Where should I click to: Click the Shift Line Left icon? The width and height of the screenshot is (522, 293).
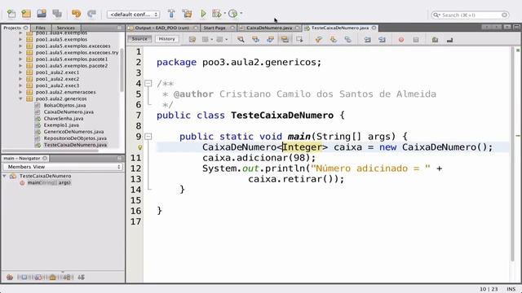pos(367,40)
